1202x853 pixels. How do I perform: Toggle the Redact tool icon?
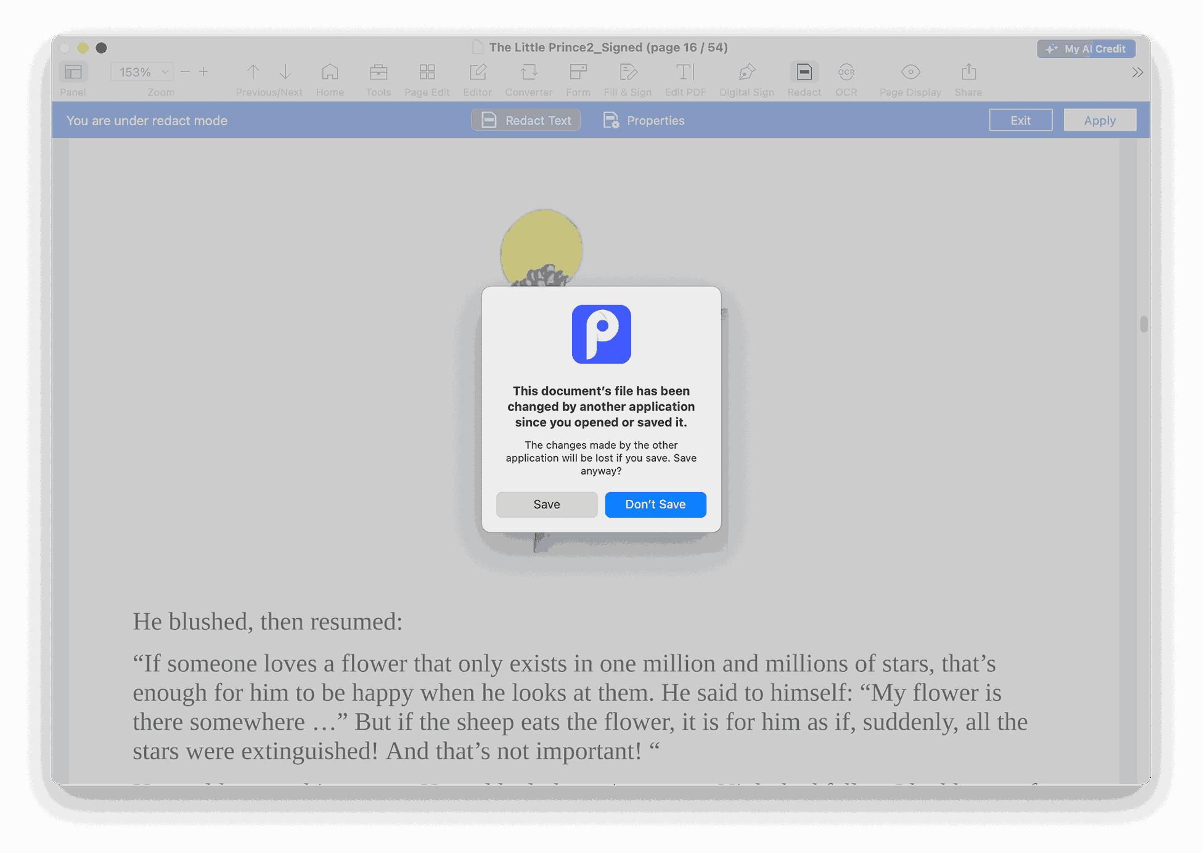coord(804,72)
